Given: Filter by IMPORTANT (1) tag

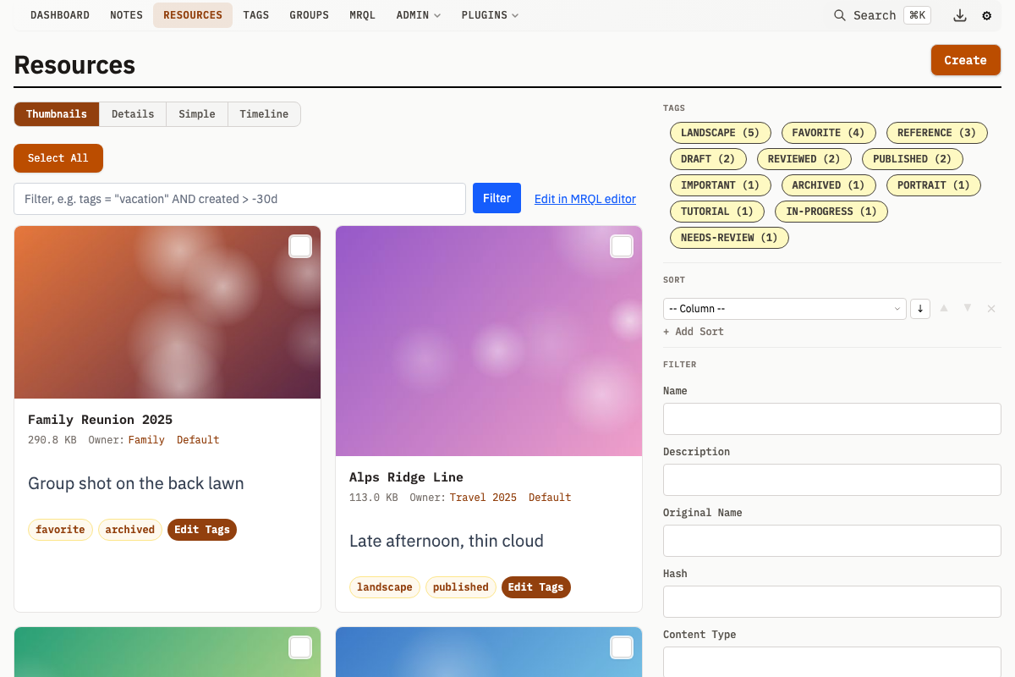Looking at the screenshot, I should (x=721, y=185).
